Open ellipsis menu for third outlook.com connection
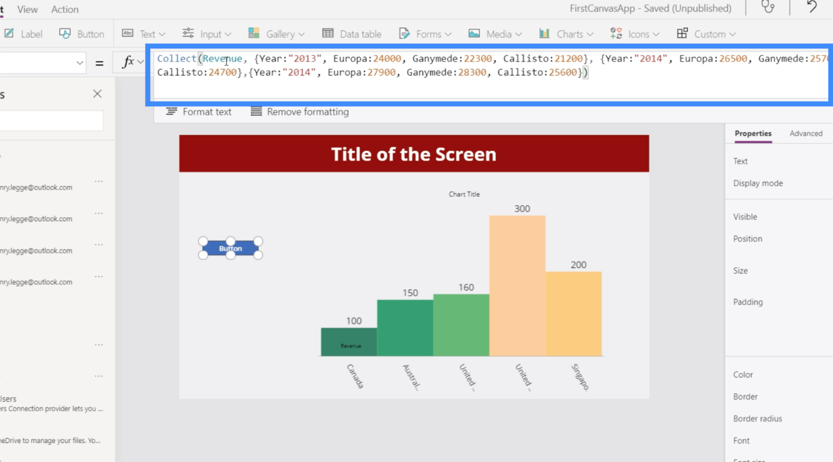This screenshot has width=833, height=462. [x=99, y=245]
